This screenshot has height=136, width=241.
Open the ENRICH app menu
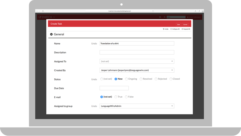47,17
